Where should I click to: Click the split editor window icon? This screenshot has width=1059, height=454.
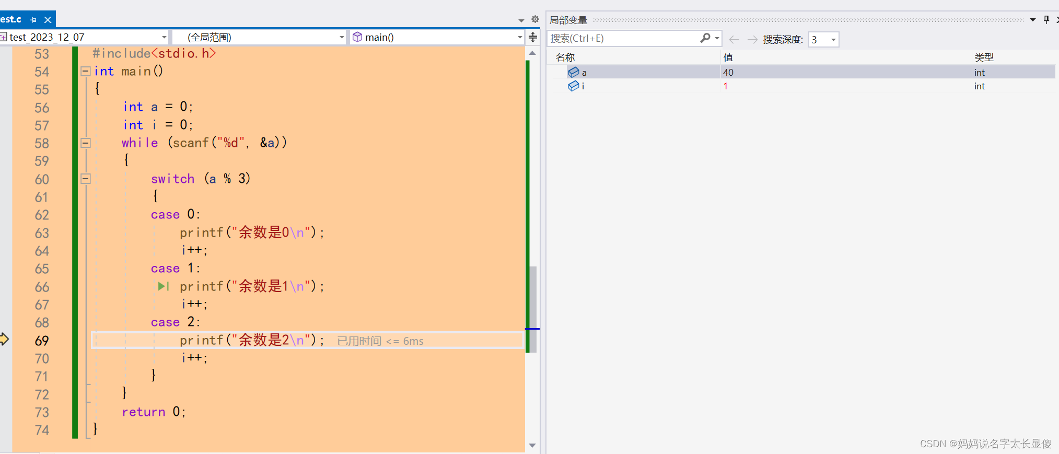(x=533, y=37)
